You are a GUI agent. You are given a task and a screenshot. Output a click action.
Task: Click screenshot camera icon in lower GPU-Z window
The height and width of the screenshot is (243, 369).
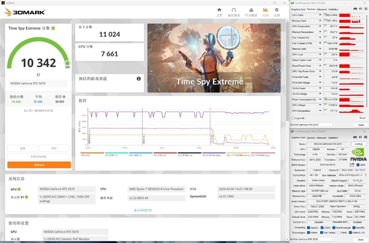point(355,137)
